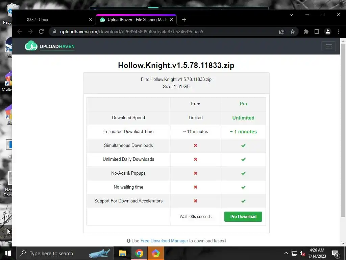Show hidden system tray icons
This screenshot has width=346, height=260.
tap(286, 253)
